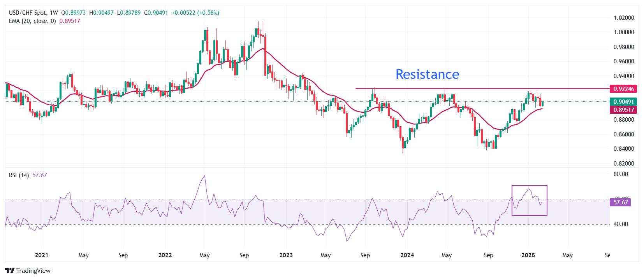The width and height of the screenshot is (644, 279).
Task: Select the Resistance text annotation
Action: pos(427,74)
